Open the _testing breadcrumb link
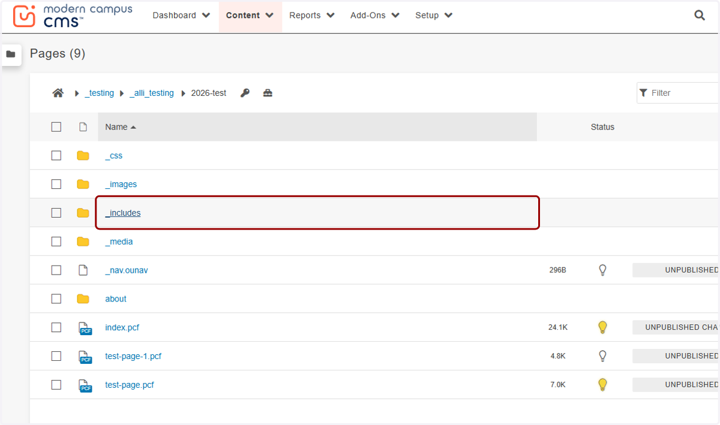Viewport: 720px width, 425px height. [100, 93]
